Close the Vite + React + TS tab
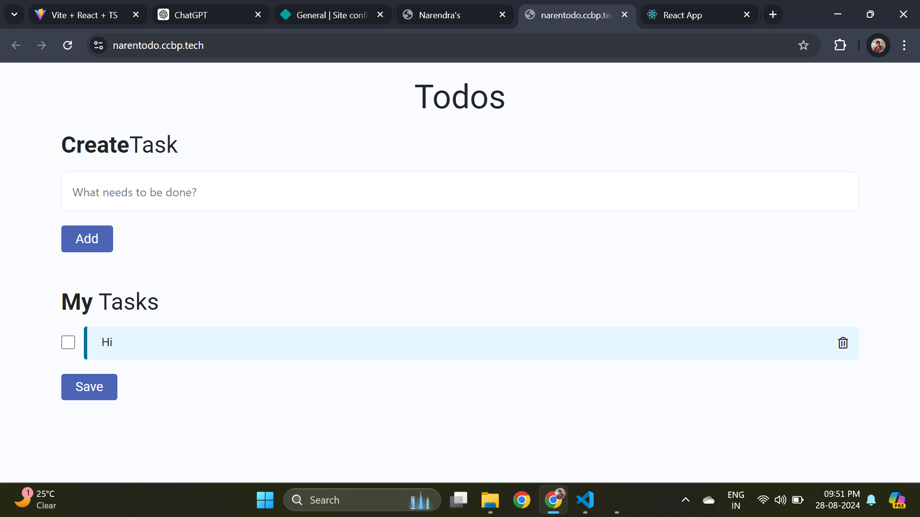 pyautogui.click(x=136, y=15)
